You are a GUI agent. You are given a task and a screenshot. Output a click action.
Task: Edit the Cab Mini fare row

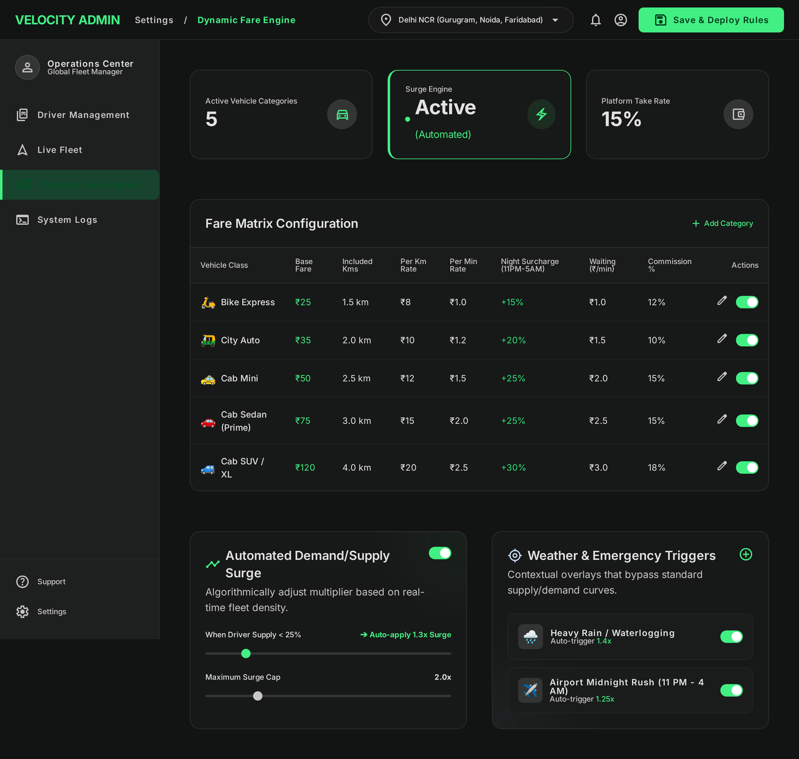tap(722, 377)
